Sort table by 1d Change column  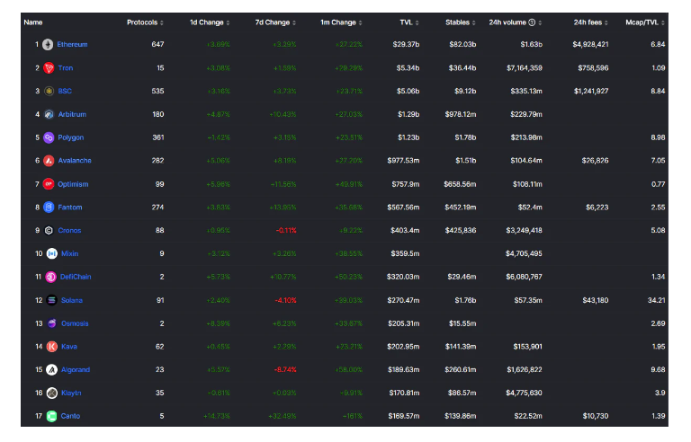pos(210,22)
